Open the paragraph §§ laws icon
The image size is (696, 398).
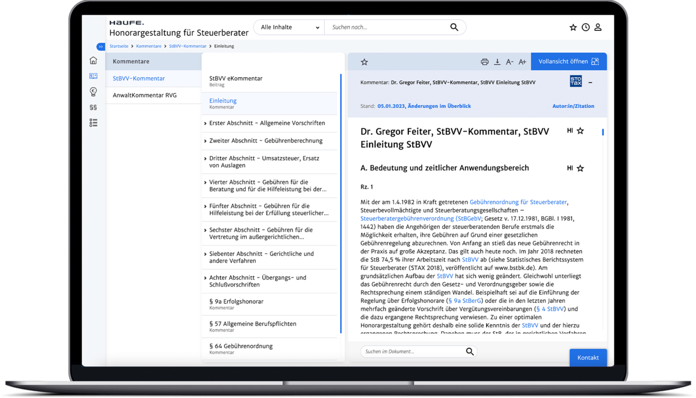point(94,108)
